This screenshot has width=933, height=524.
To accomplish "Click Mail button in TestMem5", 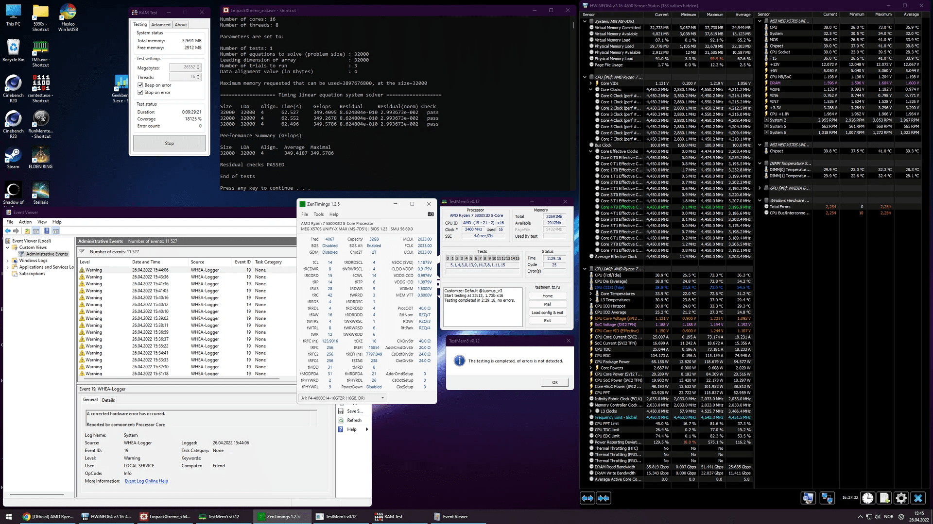I will [x=547, y=304].
